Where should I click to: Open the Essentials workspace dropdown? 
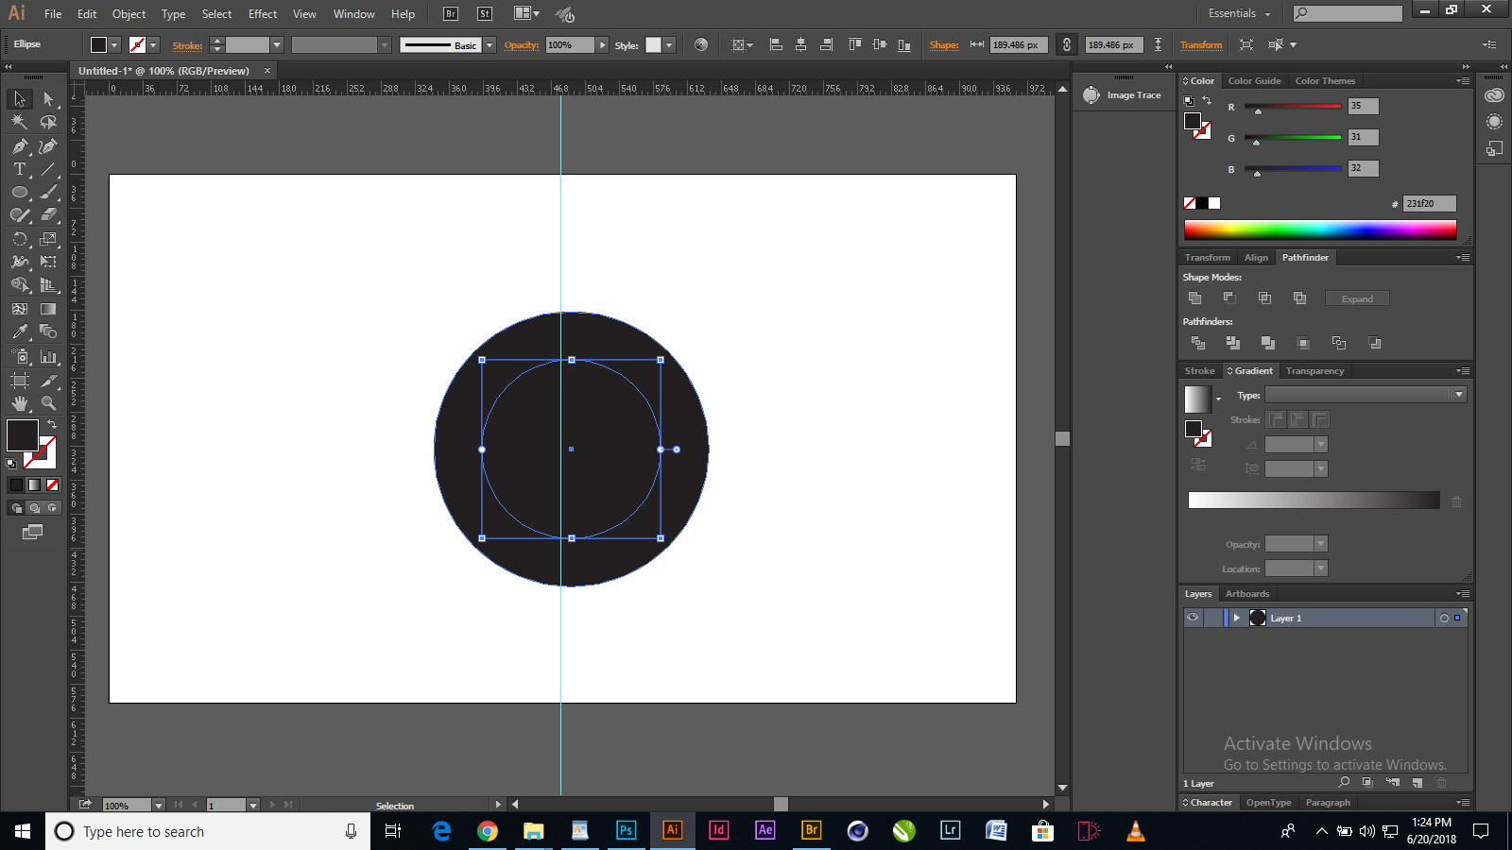click(x=1239, y=14)
